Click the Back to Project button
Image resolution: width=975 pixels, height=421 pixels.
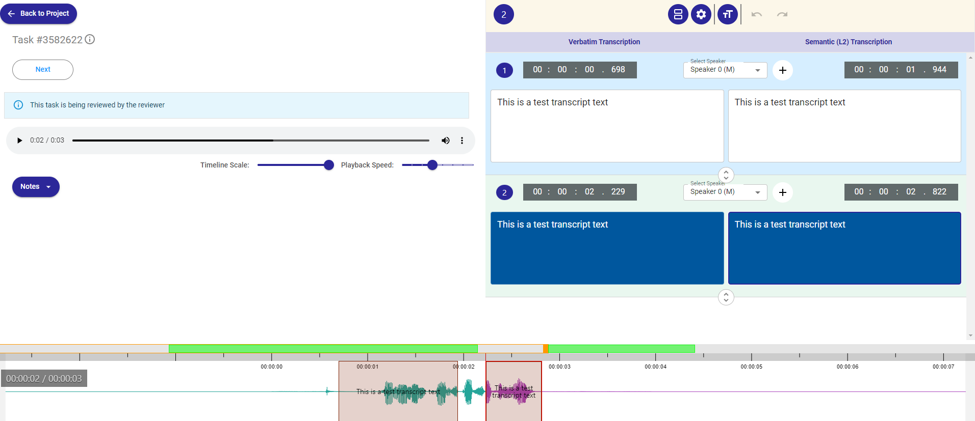pyautogui.click(x=38, y=14)
